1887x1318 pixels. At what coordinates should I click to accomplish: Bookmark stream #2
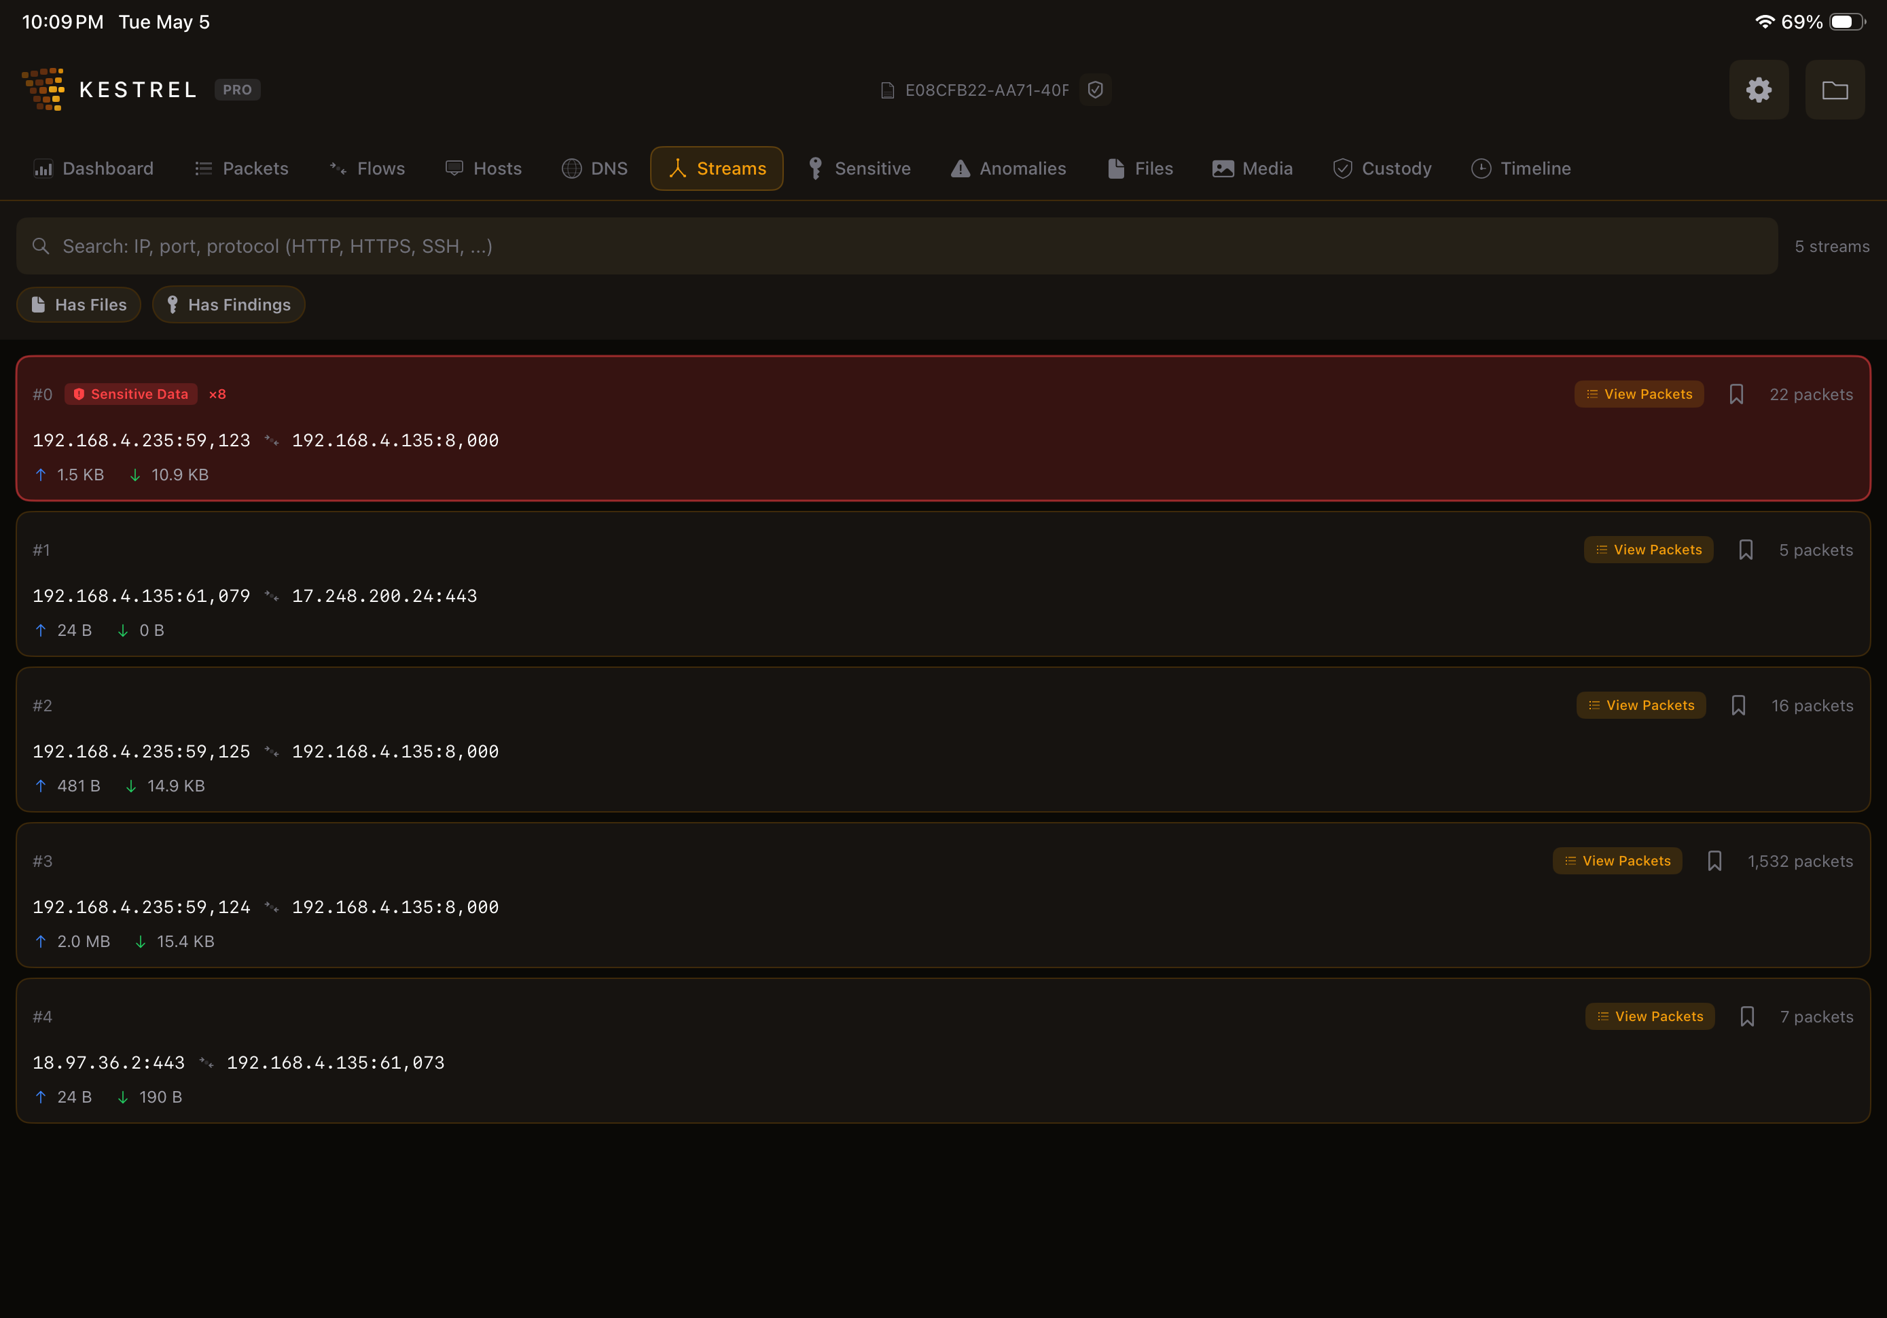click(1738, 705)
